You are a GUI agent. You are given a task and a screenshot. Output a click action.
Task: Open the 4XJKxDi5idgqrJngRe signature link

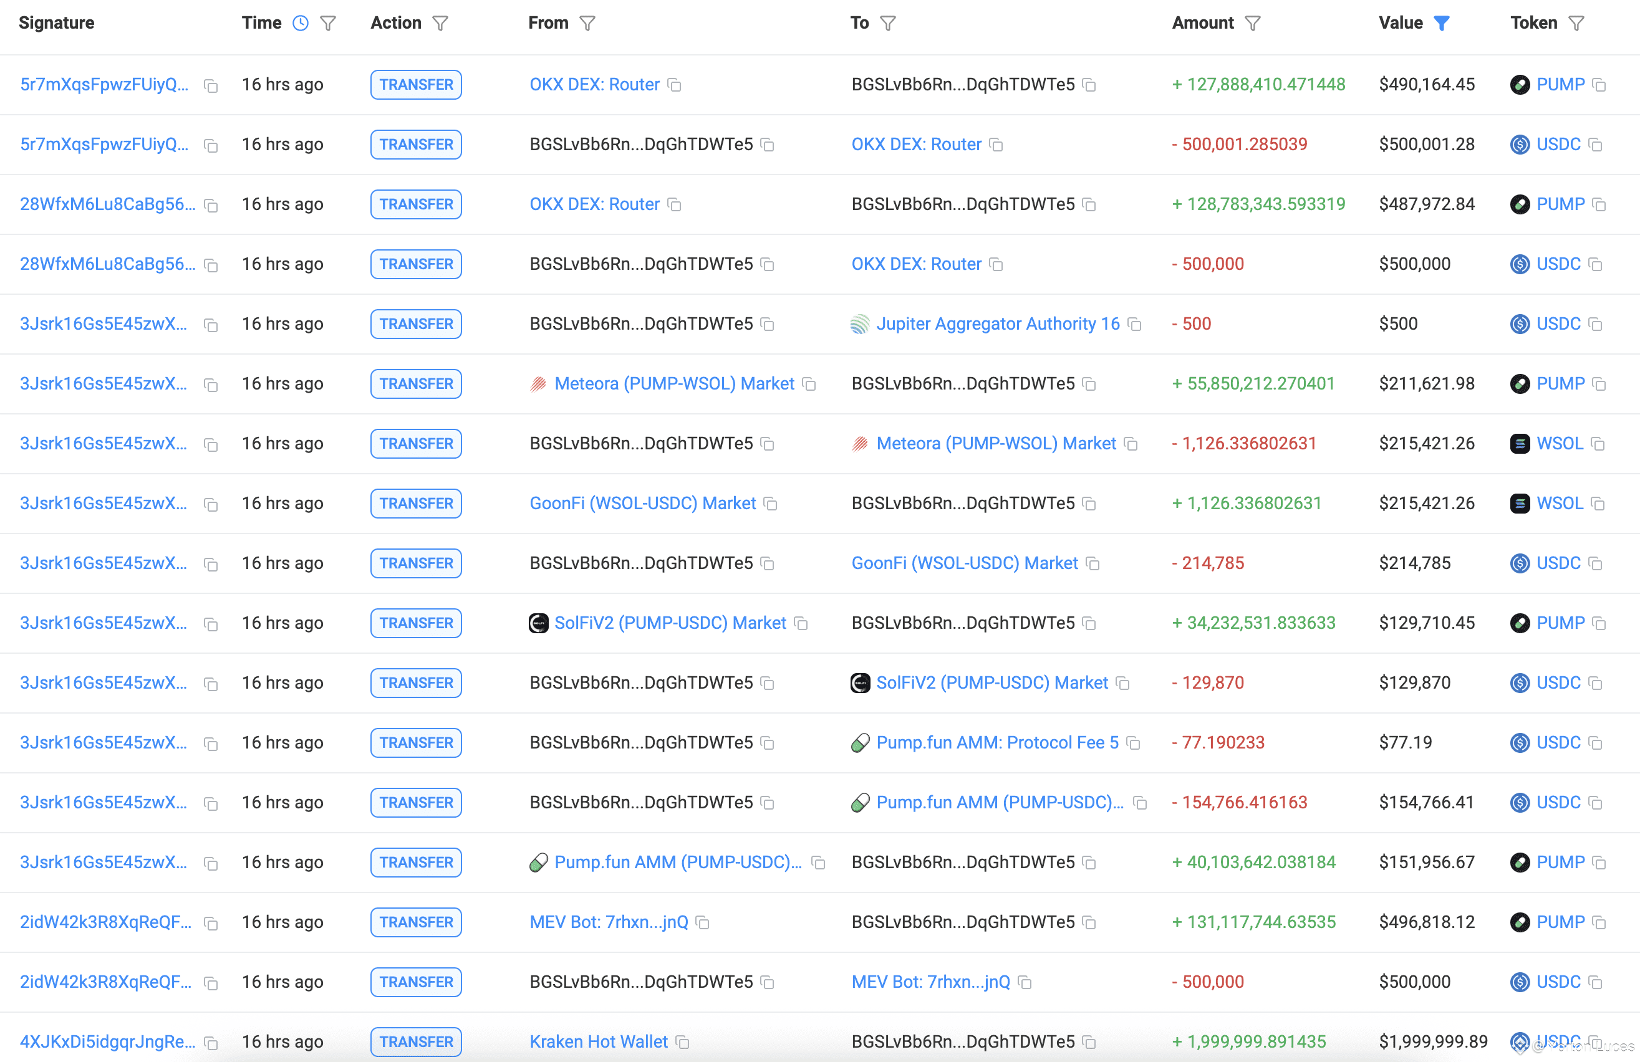pyautogui.click(x=107, y=1041)
